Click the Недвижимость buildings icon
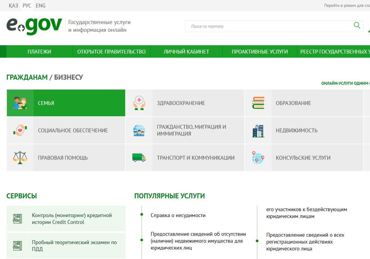Image resolution: width=370 pixels, height=259 pixels. click(x=258, y=130)
